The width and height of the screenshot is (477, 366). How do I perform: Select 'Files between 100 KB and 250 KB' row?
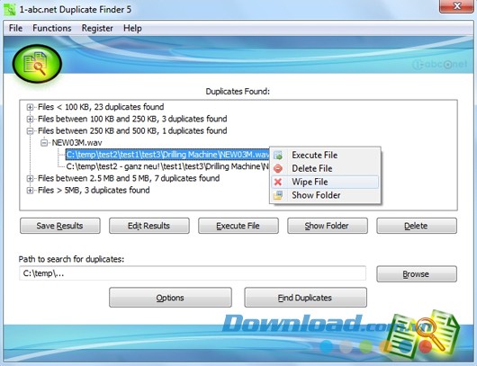coord(132,119)
